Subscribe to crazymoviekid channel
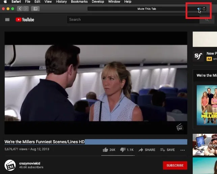 pyautogui.click(x=175, y=165)
